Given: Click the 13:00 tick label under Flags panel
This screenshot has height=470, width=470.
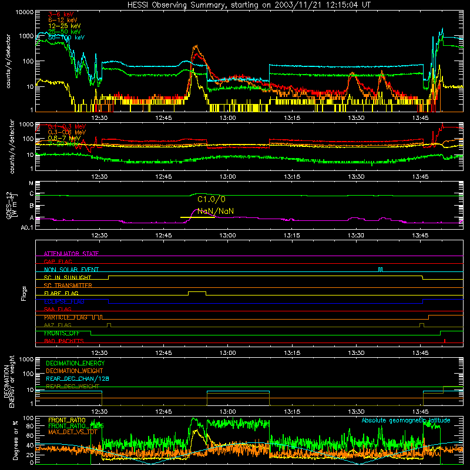Looking at the screenshot, I should [227, 352].
